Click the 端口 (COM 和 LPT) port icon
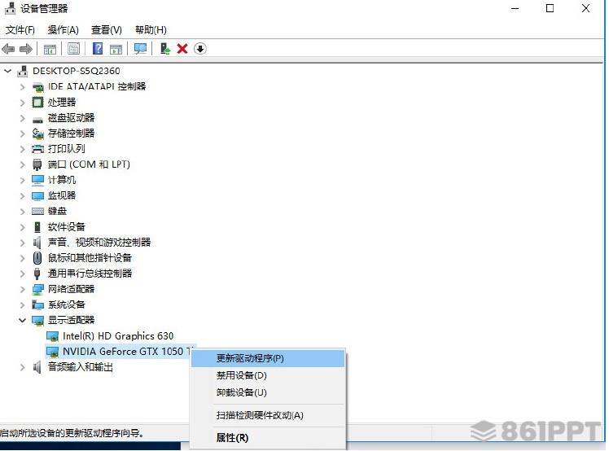 point(37,164)
